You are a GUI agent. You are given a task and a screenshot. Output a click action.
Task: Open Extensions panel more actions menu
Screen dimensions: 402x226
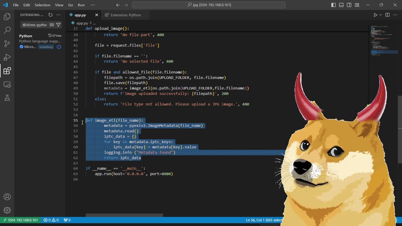click(58, 15)
